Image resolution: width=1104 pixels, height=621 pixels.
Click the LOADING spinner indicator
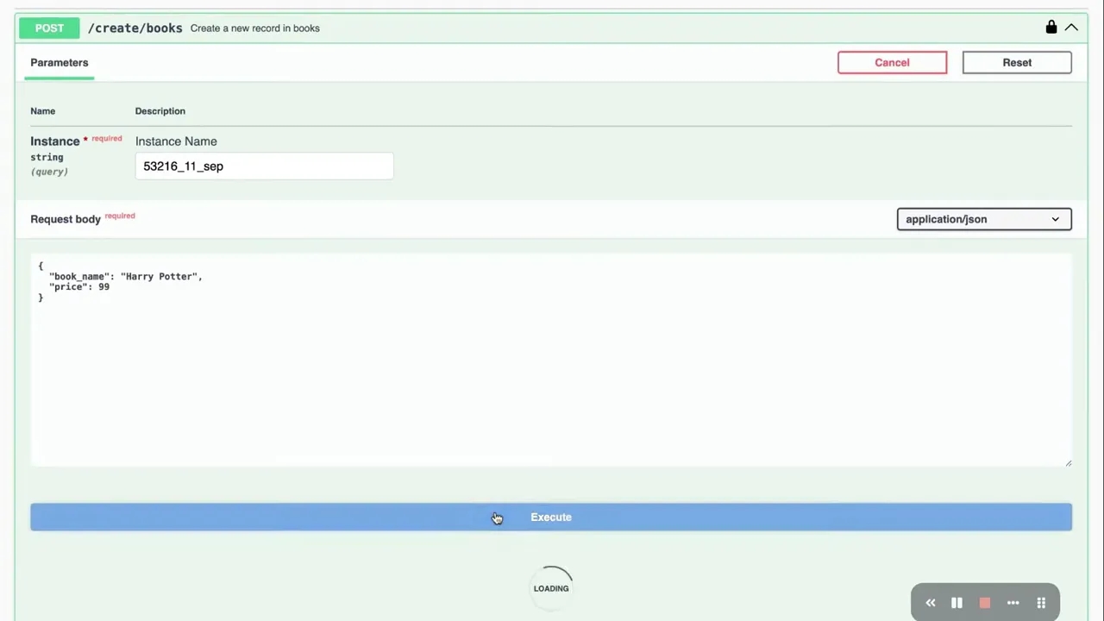[x=551, y=588]
